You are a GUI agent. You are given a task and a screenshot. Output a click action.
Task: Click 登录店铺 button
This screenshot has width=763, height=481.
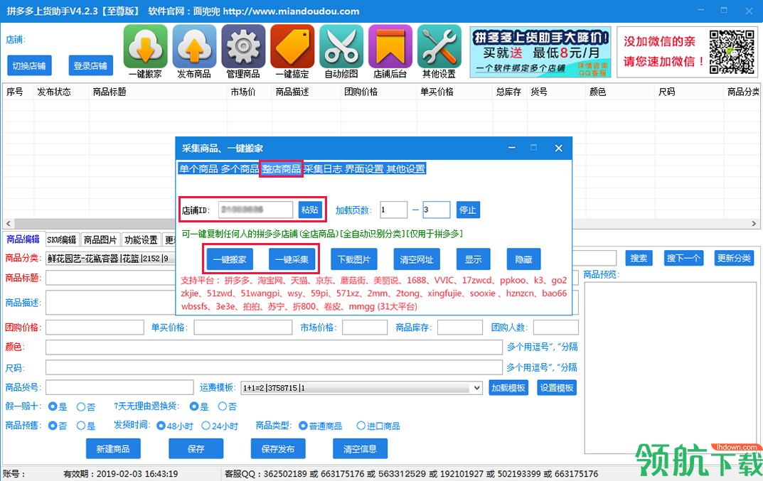click(90, 65)
